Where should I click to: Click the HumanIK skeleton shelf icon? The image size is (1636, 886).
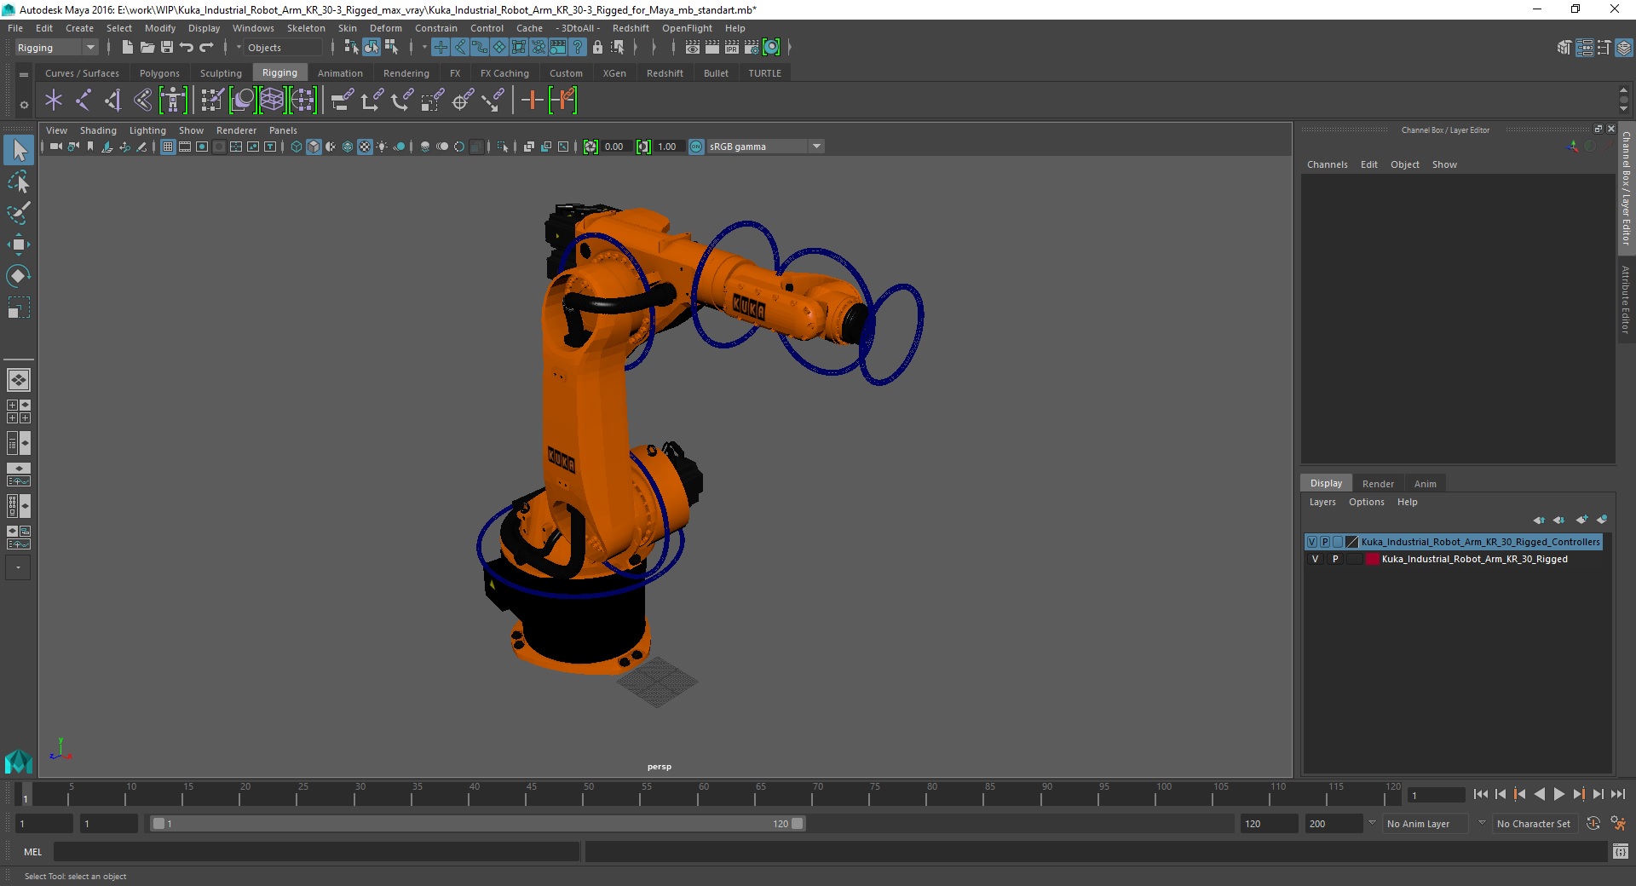[x=173, y=101]
